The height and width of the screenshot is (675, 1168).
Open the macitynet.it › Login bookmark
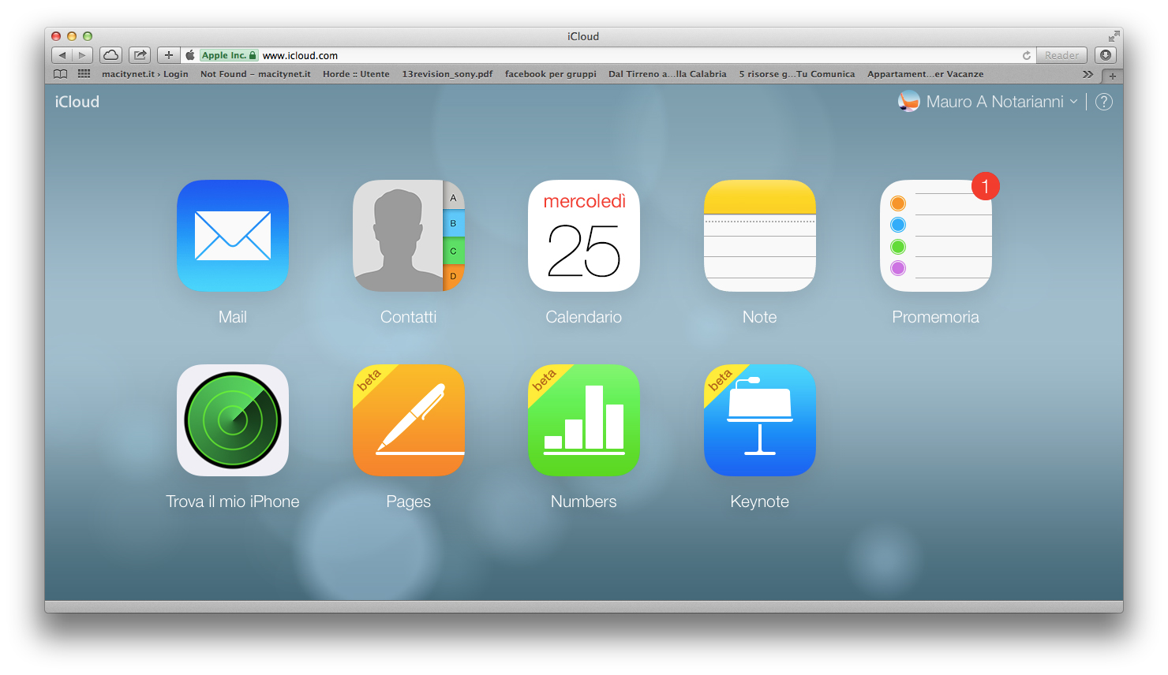click(x=145, y=74)
